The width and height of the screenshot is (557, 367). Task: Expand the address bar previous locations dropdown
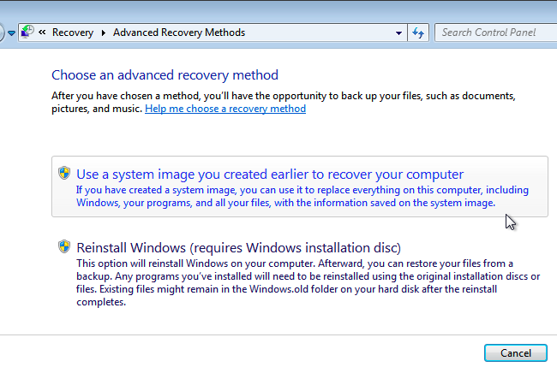(x=399, y=33)
